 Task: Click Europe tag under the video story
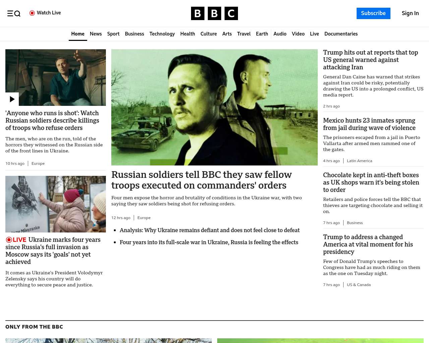coord(38,163)
